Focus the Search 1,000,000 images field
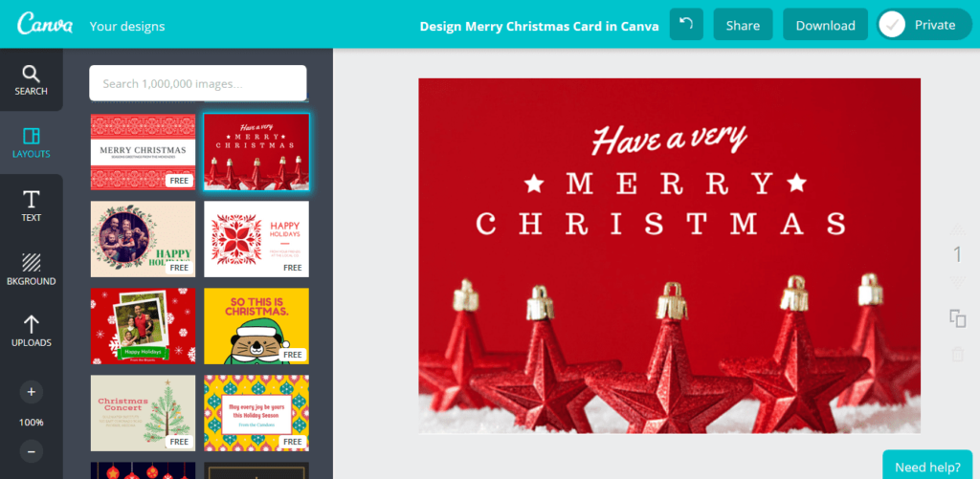 [x=197, y=83]
